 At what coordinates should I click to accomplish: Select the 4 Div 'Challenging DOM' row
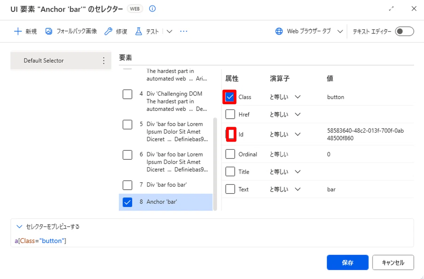pos(166,101)
